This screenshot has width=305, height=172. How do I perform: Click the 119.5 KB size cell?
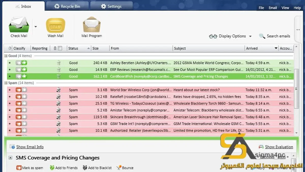100,117
